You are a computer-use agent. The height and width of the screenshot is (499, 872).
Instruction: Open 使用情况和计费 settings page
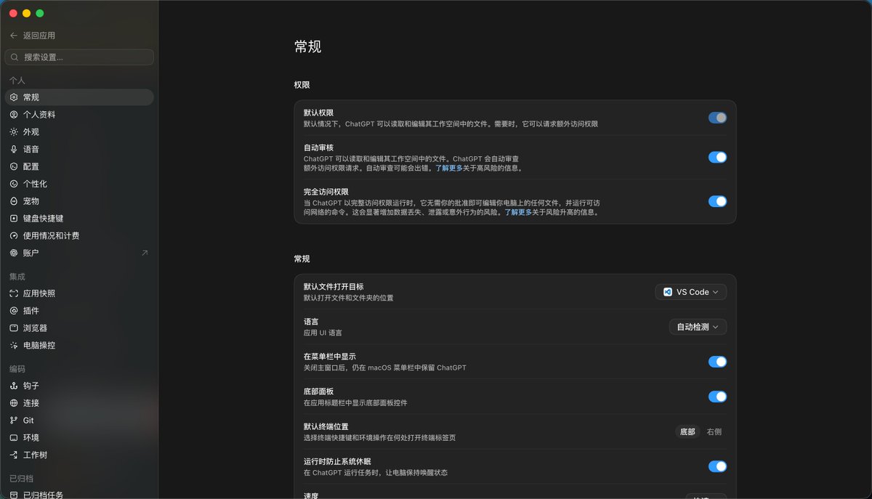click(x=79, y=236)
